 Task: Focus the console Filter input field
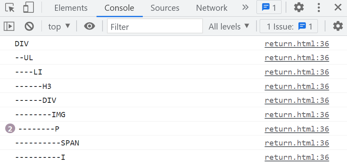coord(155,27)
